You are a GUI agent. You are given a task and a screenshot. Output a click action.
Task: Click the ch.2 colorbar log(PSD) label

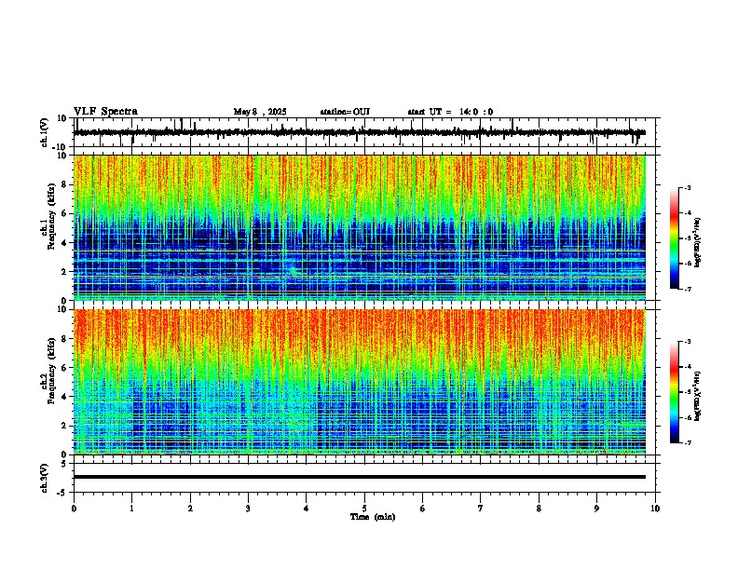(697, 396)
